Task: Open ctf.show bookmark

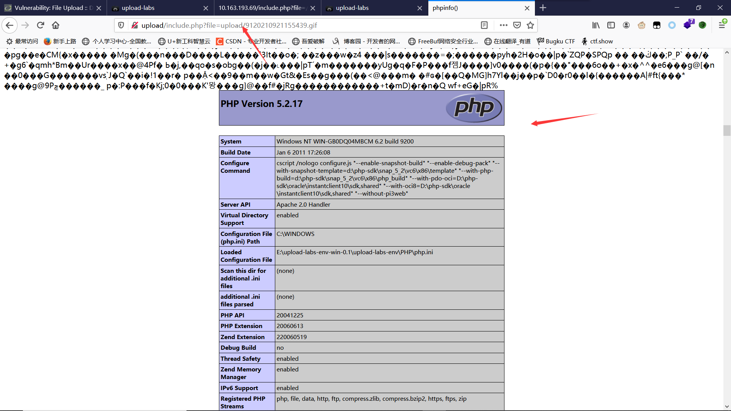Action: (597, 41)
